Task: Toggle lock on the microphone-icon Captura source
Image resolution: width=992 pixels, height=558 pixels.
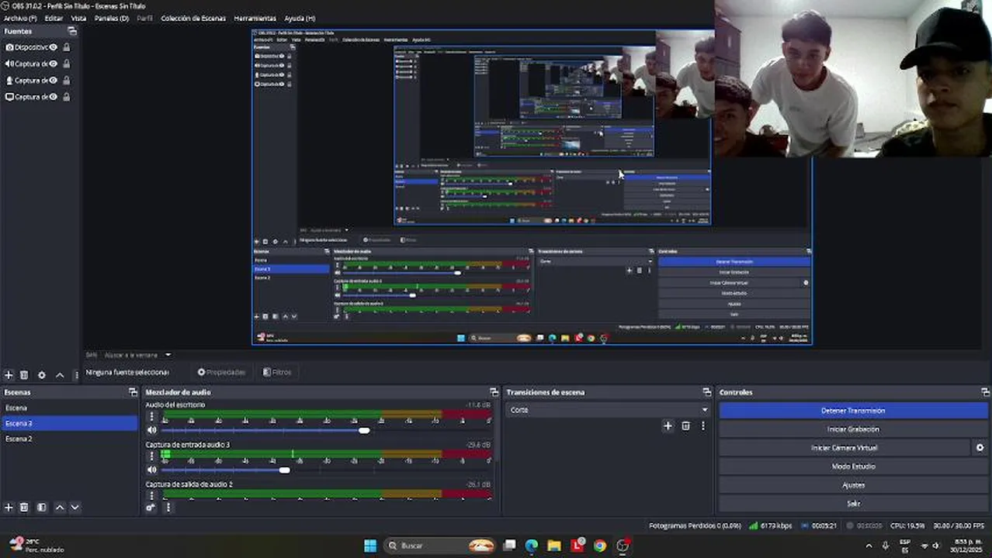Action: [66, 80]
